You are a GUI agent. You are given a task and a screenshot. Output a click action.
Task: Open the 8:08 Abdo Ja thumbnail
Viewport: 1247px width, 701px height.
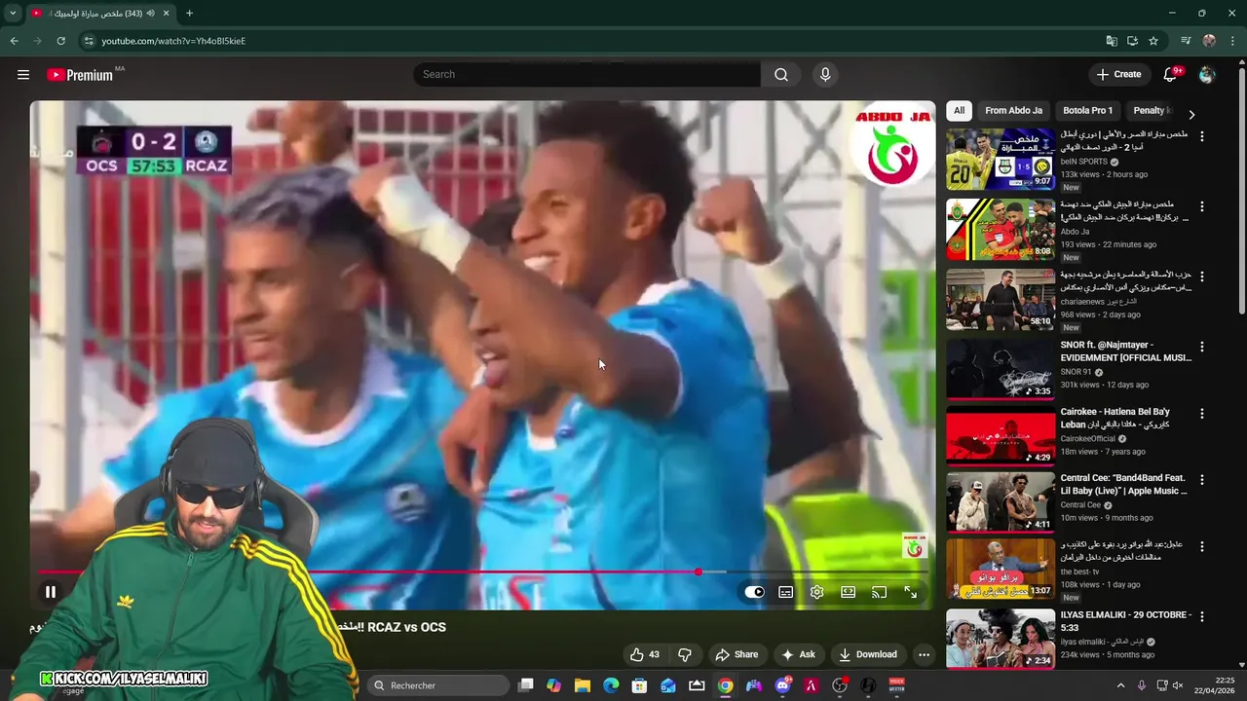[1001, 229]
